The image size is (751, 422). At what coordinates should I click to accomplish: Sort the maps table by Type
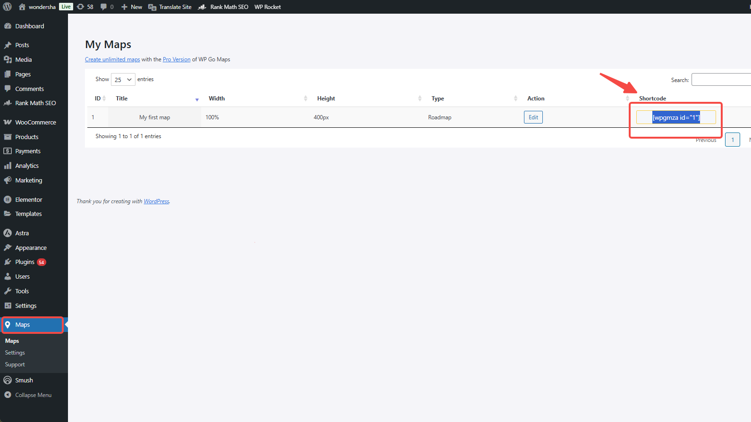click(x=438, y=99)
